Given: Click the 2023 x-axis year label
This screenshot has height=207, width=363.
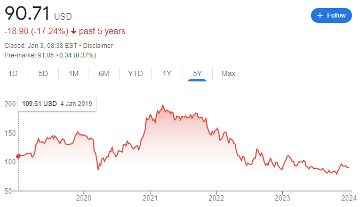Looking at the screenshot, I should [x=282, y=198].
